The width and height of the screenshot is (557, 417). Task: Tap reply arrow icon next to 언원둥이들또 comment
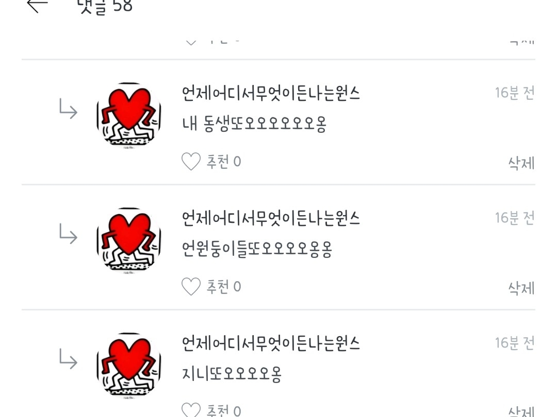[x=68, y=233]
